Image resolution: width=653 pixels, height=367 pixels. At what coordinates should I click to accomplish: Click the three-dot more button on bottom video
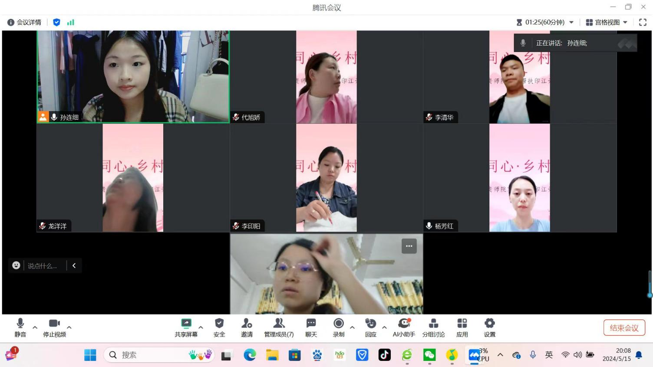[x=409, y=246]
